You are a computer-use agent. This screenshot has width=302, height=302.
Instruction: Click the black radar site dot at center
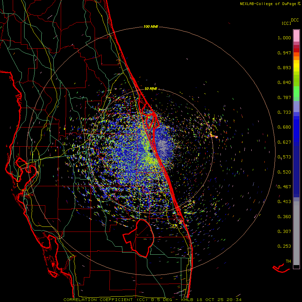tap(151, 151)
